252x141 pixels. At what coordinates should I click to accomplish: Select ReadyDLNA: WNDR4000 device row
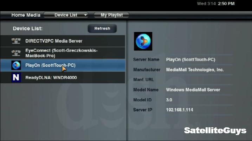pos(63,77)
